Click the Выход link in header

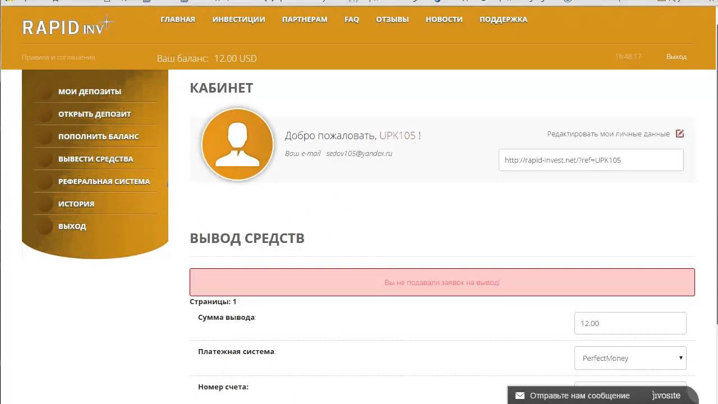click(x=676, y=57)
